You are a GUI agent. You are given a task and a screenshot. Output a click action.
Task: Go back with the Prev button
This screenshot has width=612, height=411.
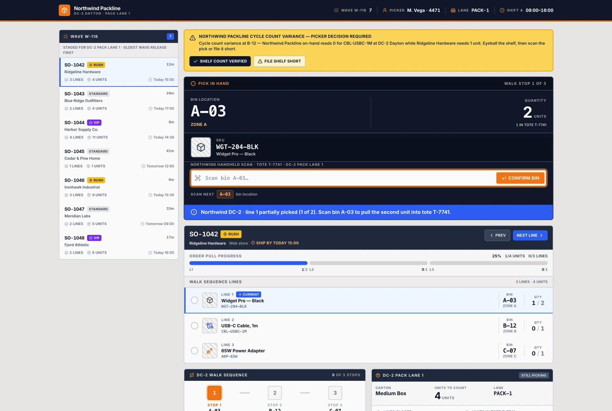coord(498,235)
